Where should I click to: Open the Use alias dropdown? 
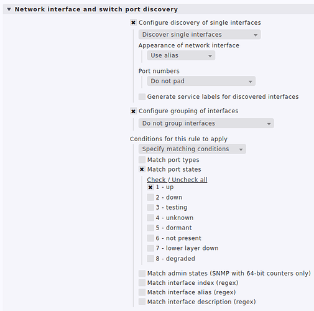tap(181, 55)
